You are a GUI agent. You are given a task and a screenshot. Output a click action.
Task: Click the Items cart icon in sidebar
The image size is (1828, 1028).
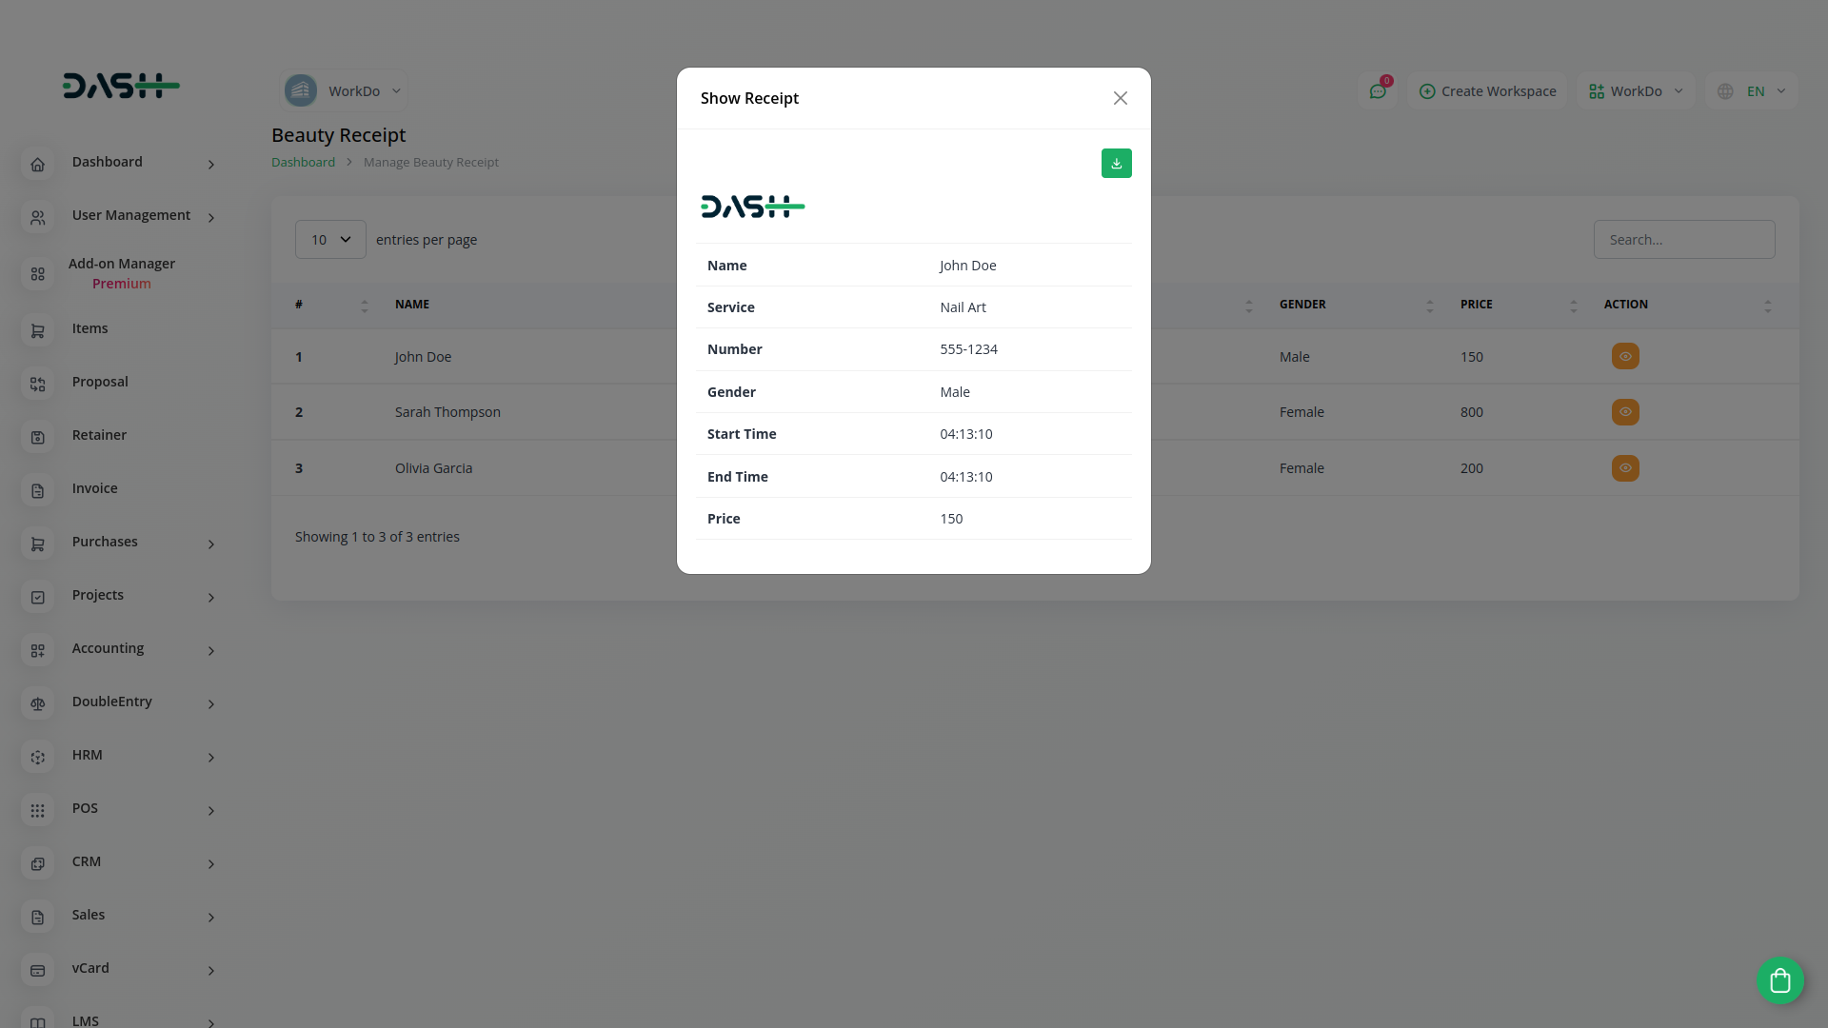38,331
